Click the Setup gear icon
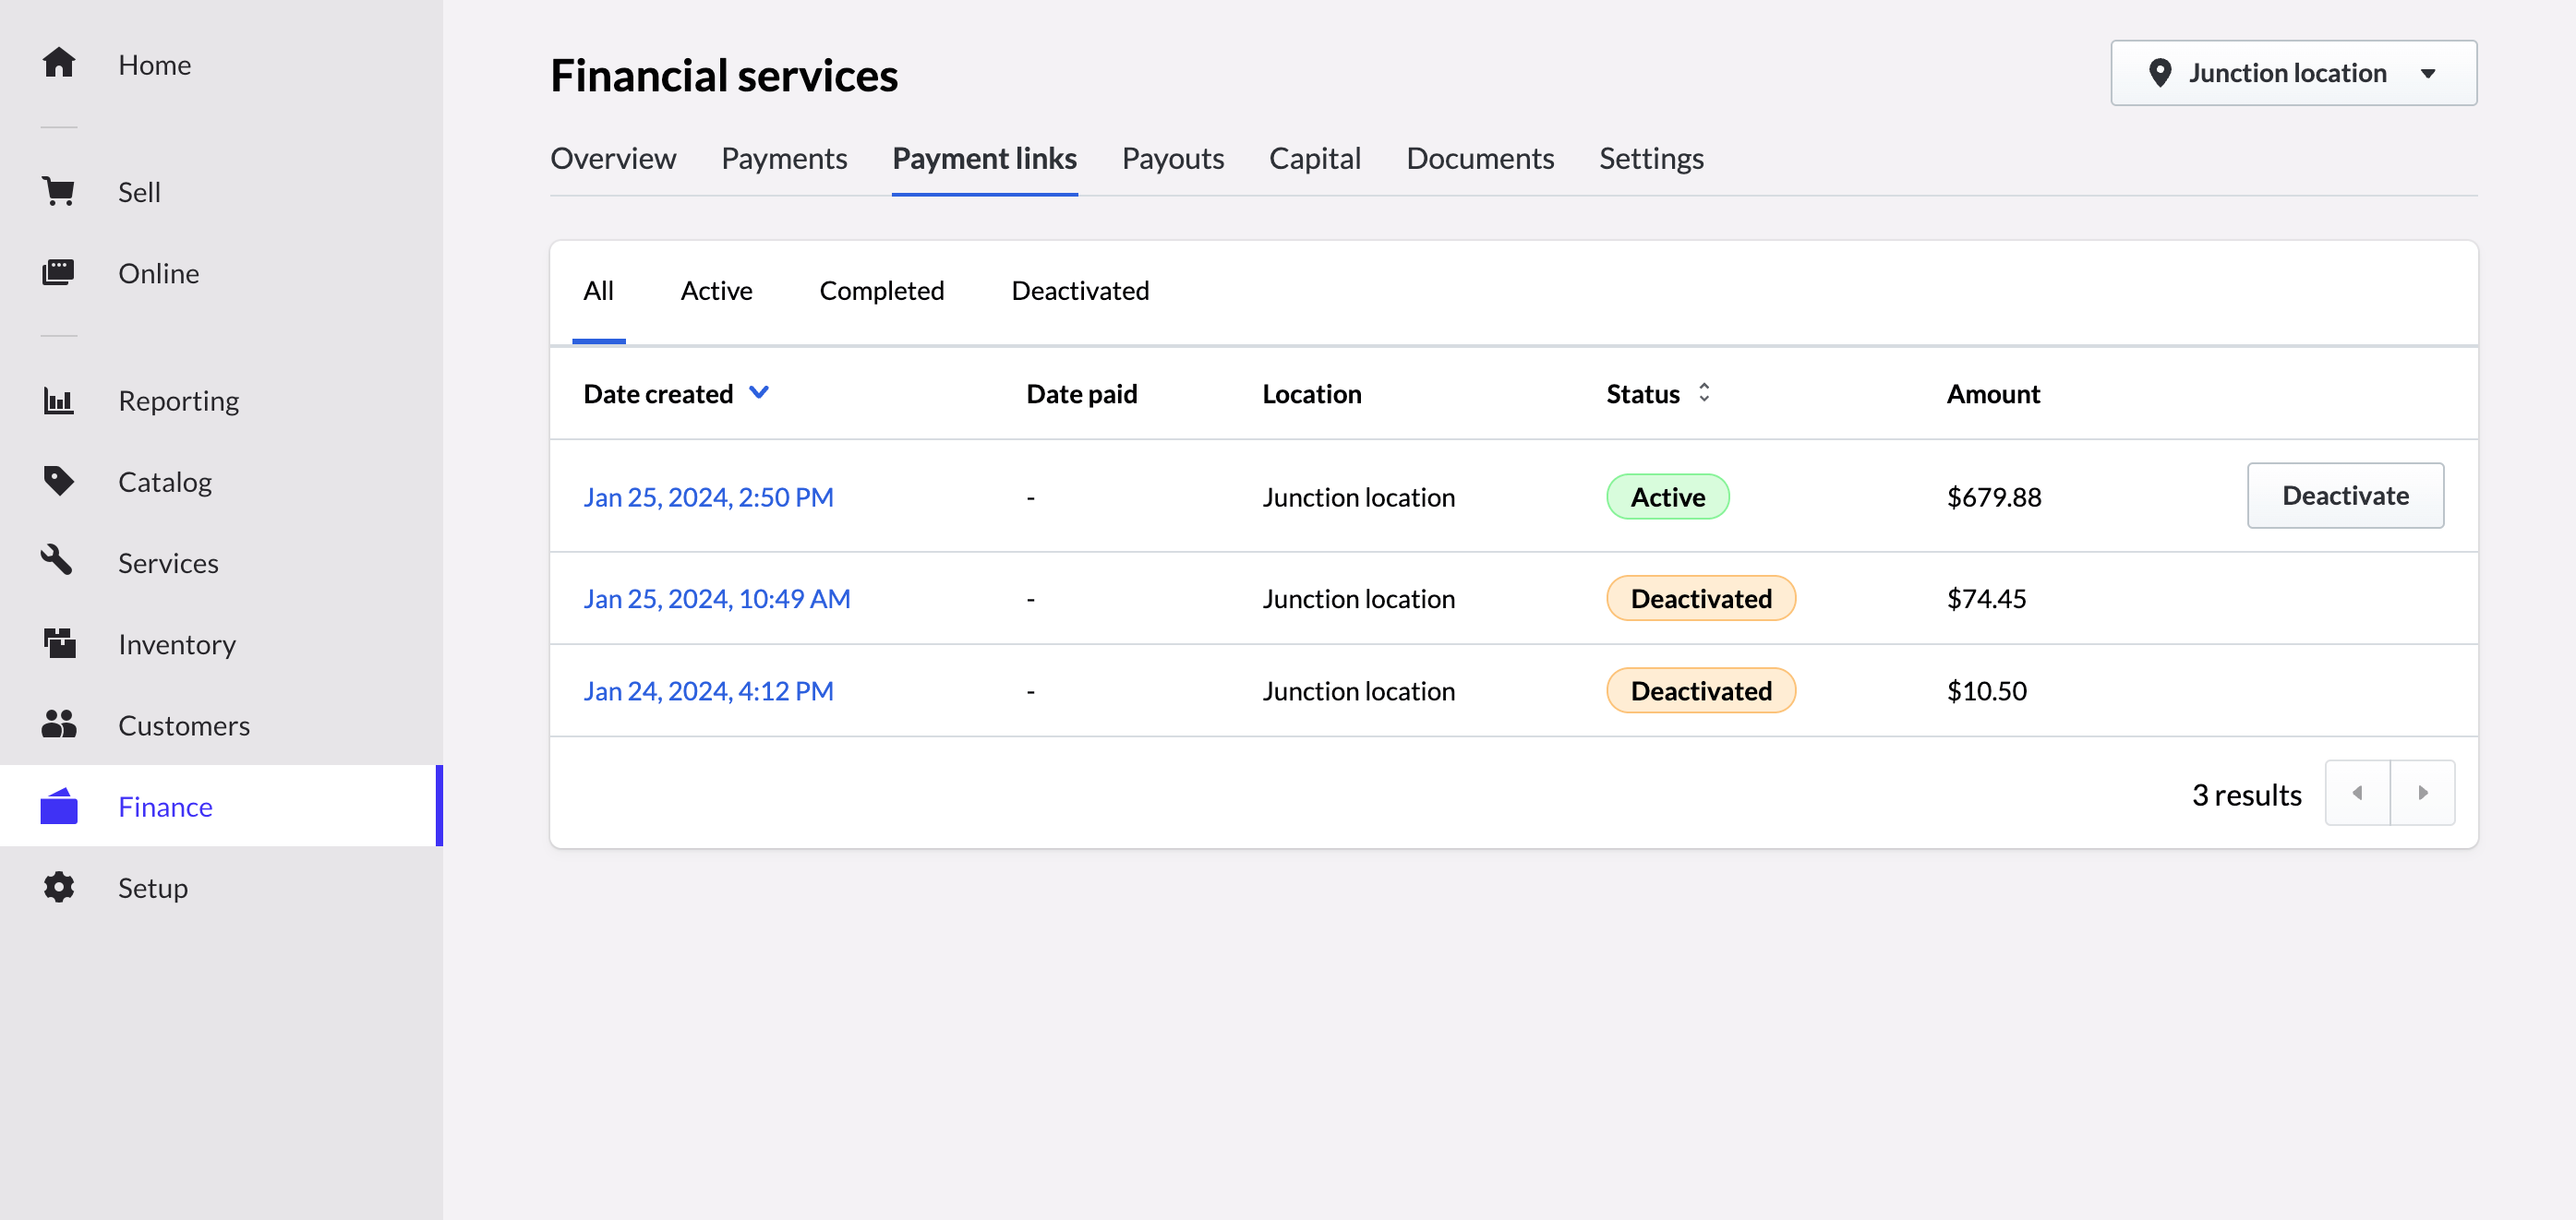This screenshot has width=2576, height=1220. (59, 887)
